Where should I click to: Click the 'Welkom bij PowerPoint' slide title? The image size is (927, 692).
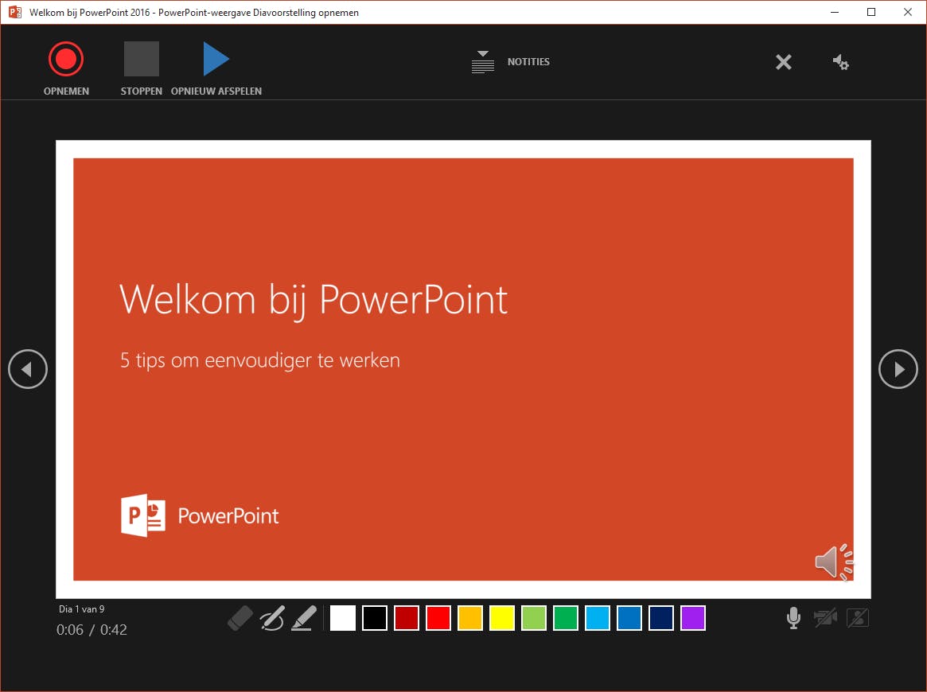(x=314, y=301)
